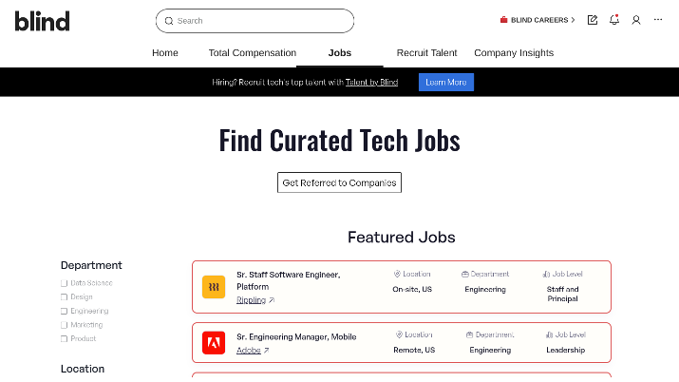Focus the Search input field

click(x=255, y=21)
